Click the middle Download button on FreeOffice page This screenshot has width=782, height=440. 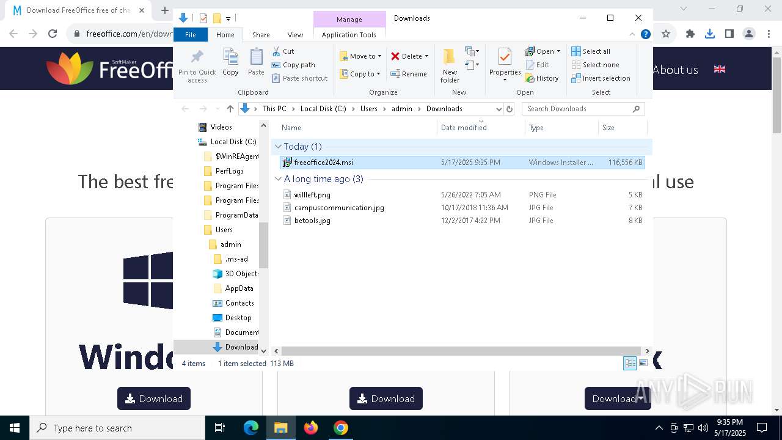[x=386, y=398]
